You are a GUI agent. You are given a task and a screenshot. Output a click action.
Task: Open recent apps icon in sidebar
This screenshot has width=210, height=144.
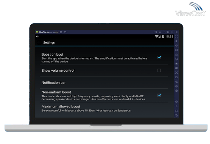[177, 115]
